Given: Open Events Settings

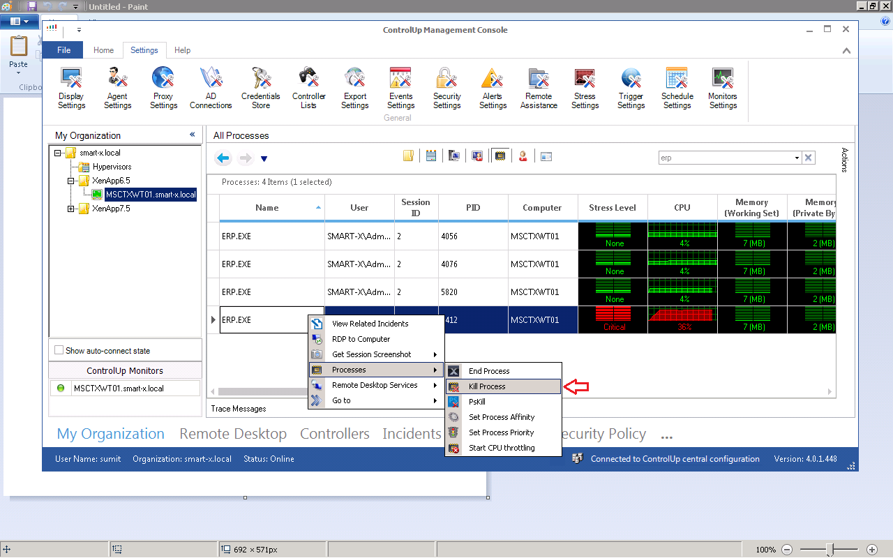Looking at the screenshot, I should tap(400, 88).
